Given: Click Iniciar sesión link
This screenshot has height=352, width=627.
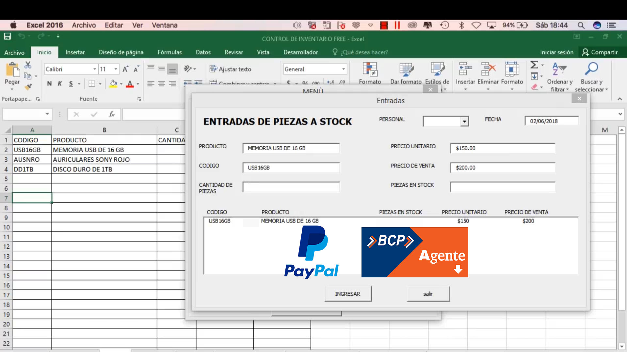Looking at the screenshot, I should (556, 52).
